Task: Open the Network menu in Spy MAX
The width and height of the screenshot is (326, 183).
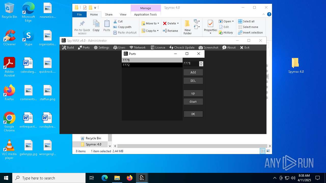Action: coord(138,48)
